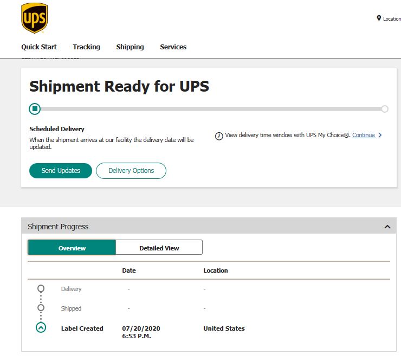Open the Quick Start menu

coord(39,47)
